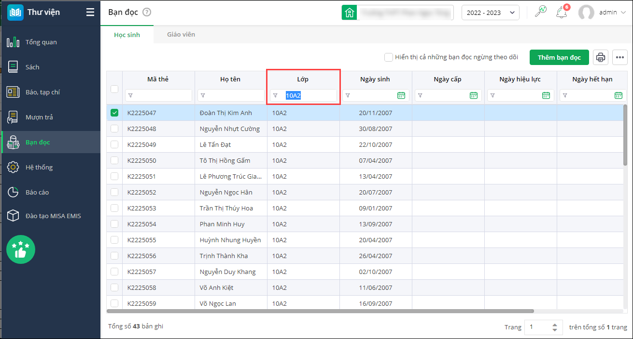Click the Ngày hiệu lực column header
This screenshot has height=339, width=633.
[520, 79]
